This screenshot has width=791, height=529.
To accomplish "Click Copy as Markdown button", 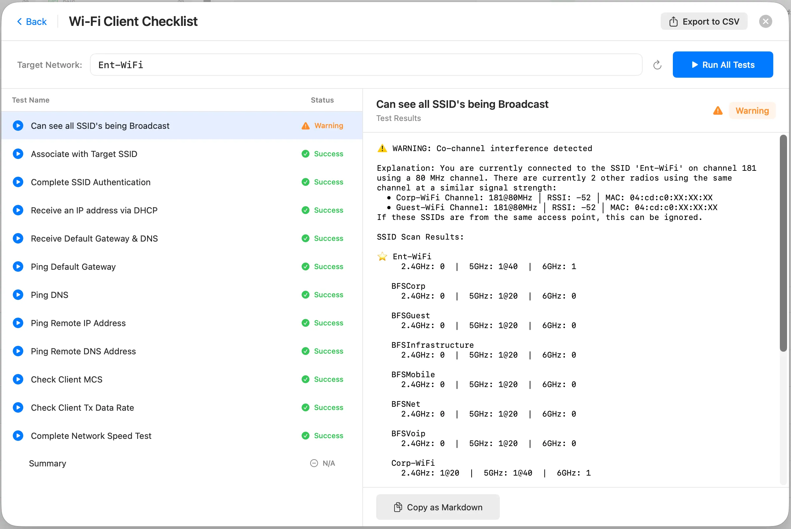I will [438, 507].
